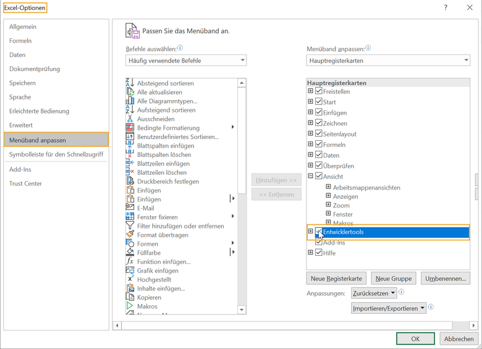Click the Blattspalten einfügen icon
Image resolution: width=482 pixels, height=349 pixels.
[130, 145]
